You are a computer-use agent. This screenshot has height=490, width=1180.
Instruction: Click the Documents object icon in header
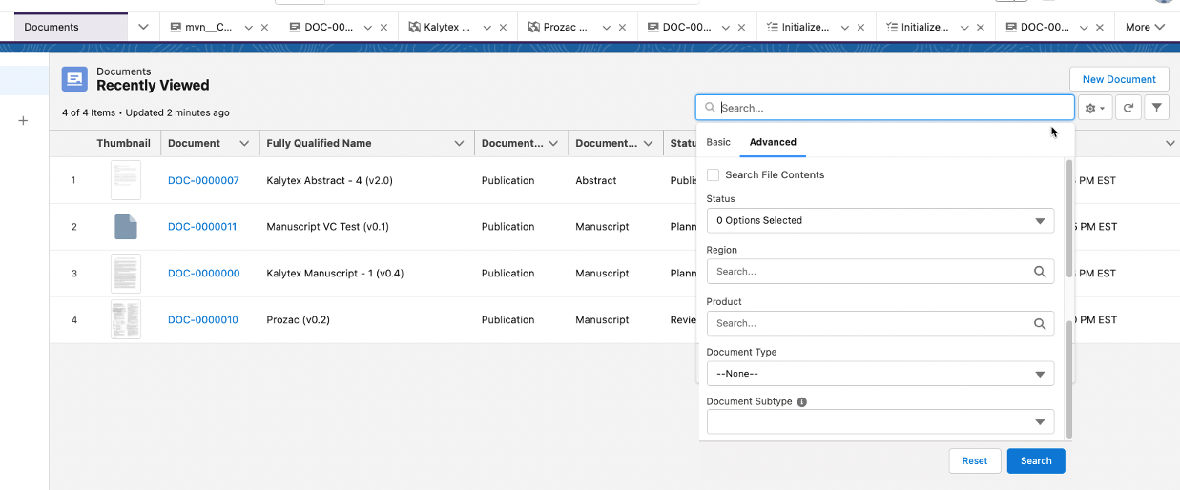pyautogui.click(x=74, y=79)
